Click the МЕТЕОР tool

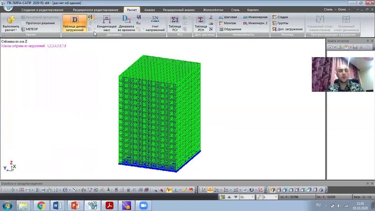tap(29, 29)
